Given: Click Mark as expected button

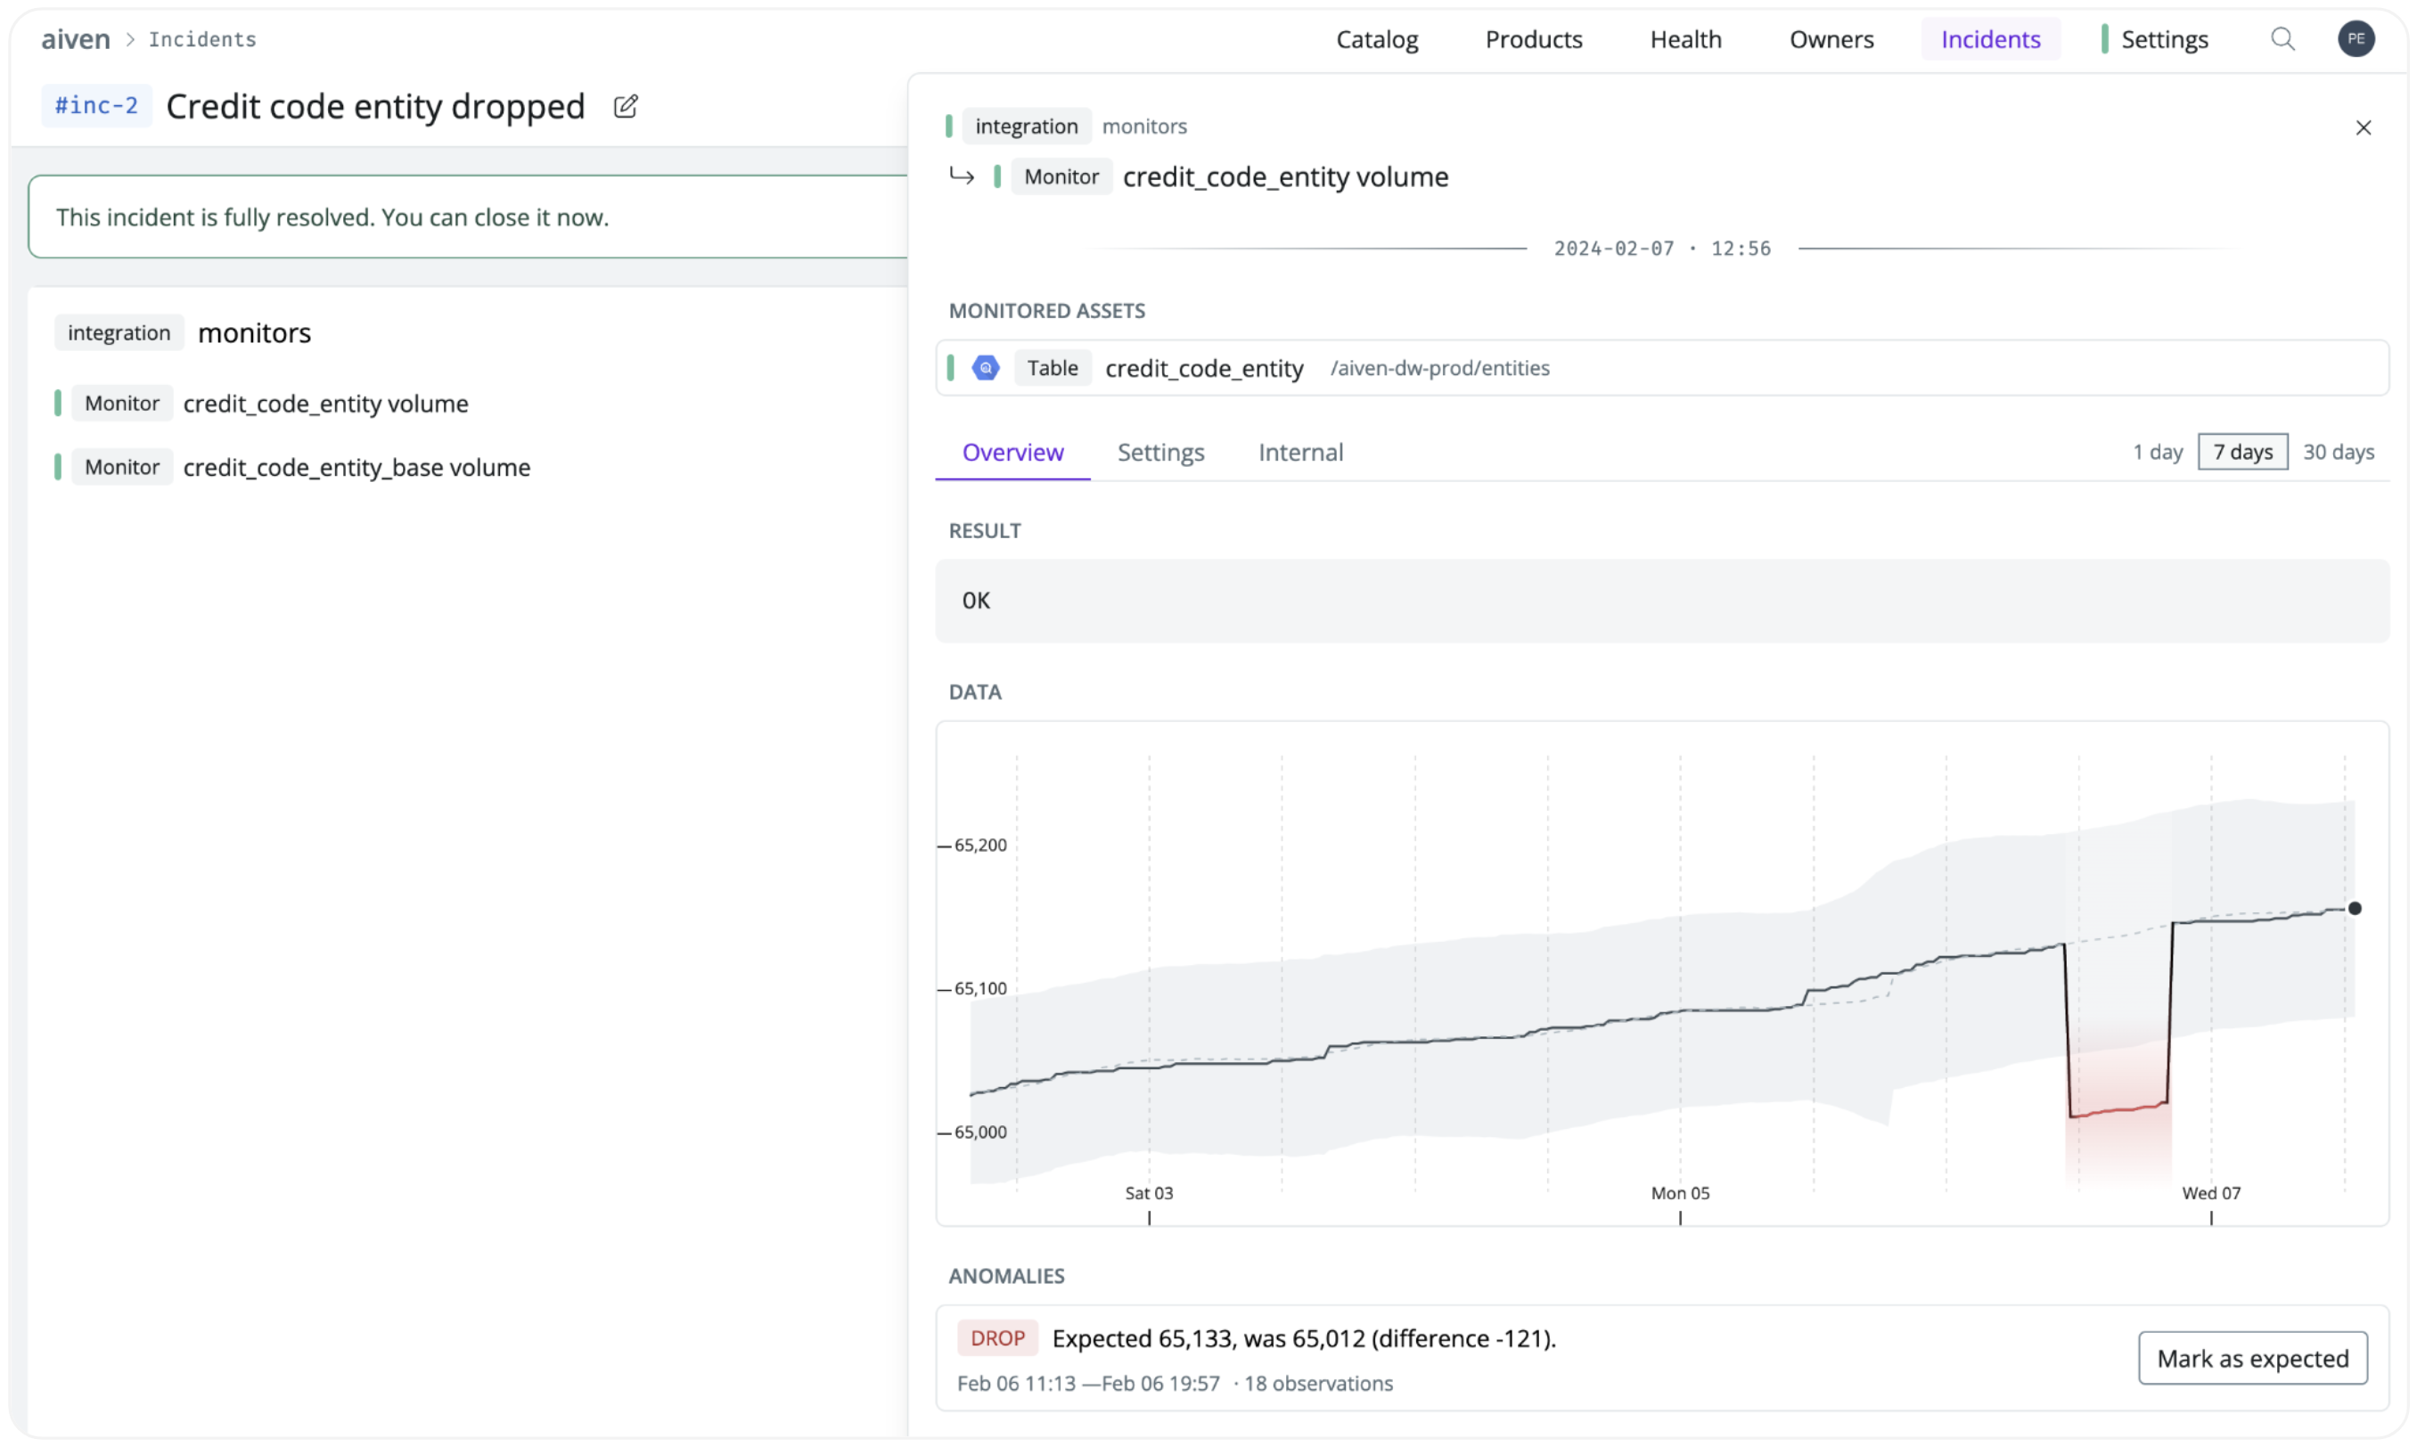Looking at the screenshot, I should click(x=2251, y=1358).
